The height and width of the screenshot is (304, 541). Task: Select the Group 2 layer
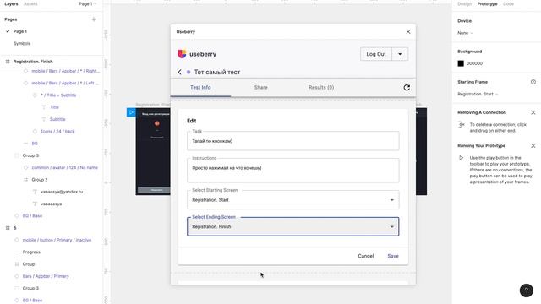(x=40, y=180)
